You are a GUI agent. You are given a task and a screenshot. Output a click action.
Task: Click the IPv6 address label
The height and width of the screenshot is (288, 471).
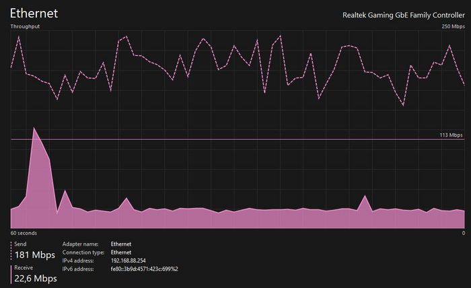tap(78, 269)
